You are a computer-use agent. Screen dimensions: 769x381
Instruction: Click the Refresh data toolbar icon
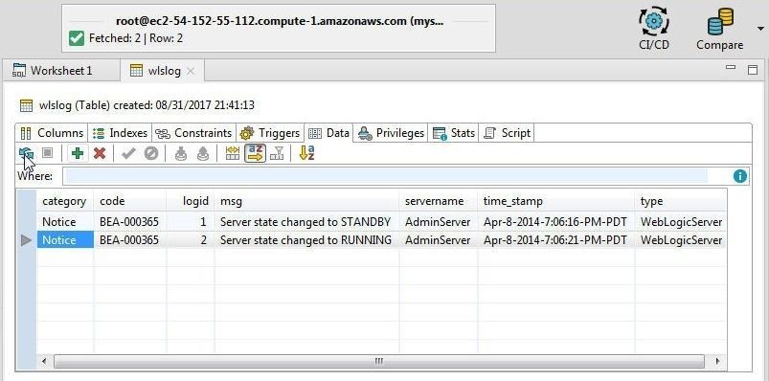[x=26, y=153]
